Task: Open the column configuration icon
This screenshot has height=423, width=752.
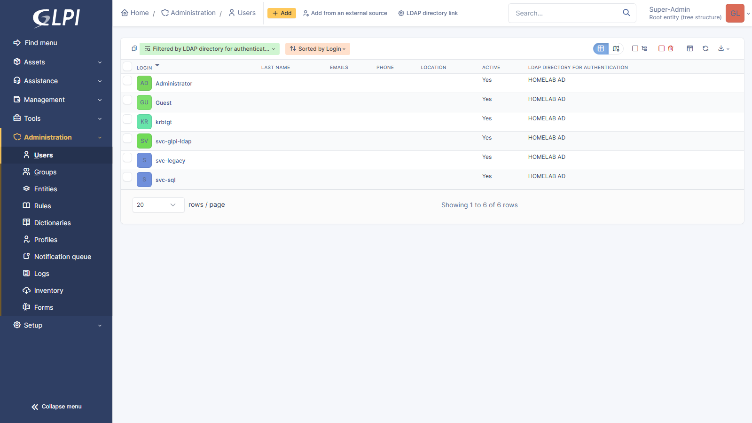Action: pos(690,48)
